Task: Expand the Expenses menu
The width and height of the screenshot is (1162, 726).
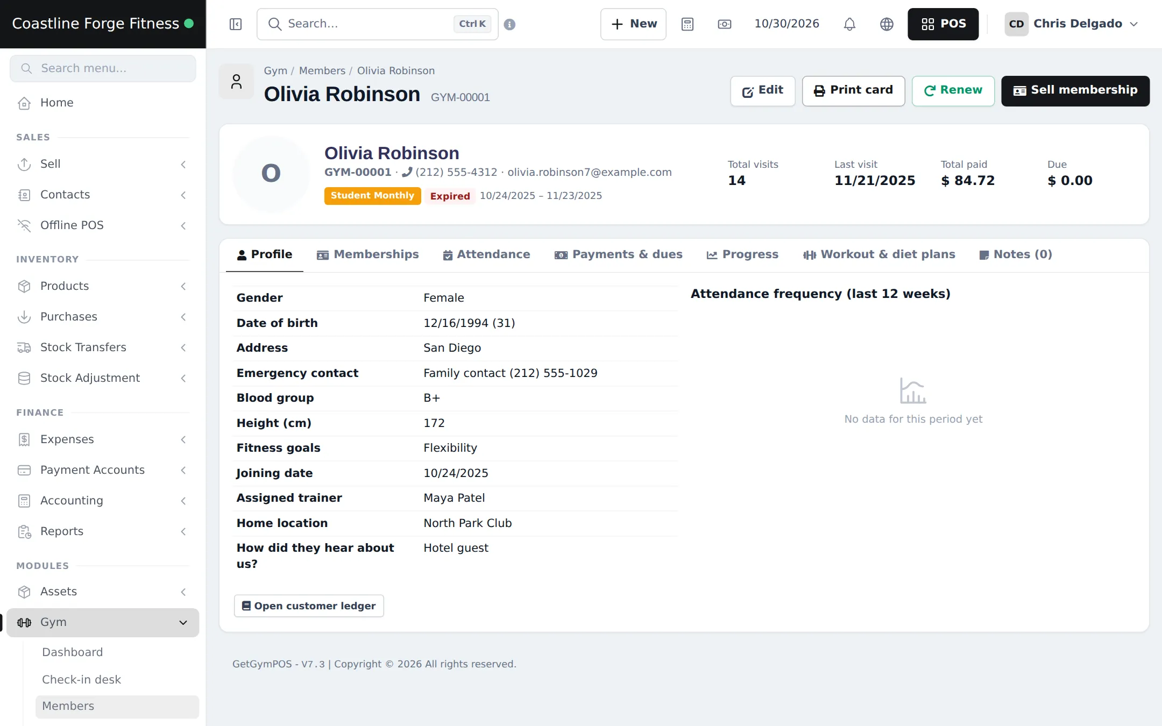Action: (x=103, y=439)
